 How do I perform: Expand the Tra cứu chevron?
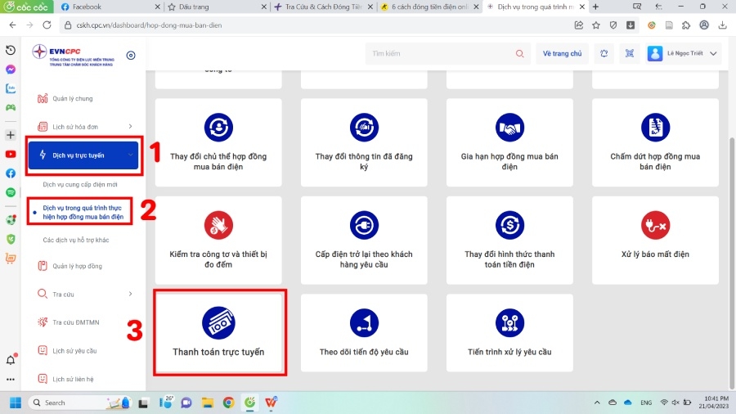coord(131,294)
